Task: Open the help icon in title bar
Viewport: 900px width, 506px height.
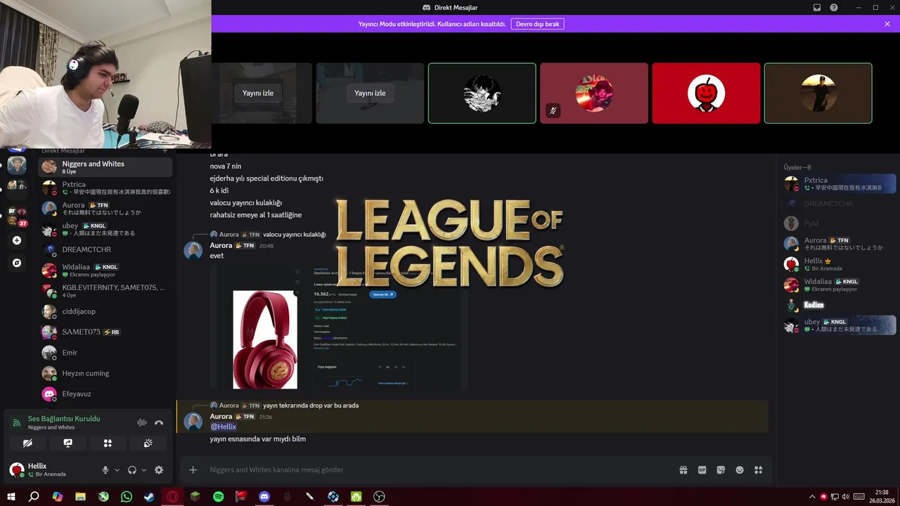Action: point(834,8)
